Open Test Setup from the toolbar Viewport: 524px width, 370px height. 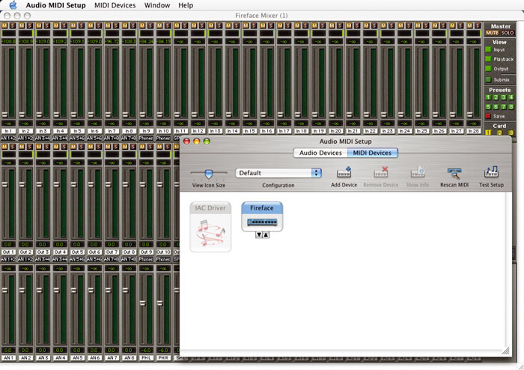click(491, 173)
